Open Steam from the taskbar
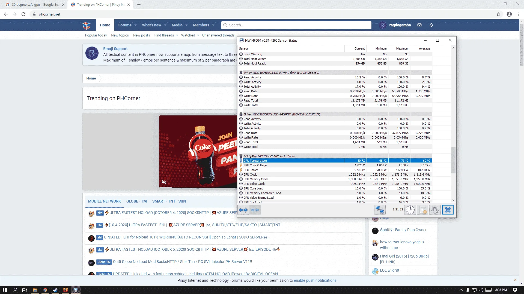Viewport: 524px width, 294px height. tap(55, 290)
